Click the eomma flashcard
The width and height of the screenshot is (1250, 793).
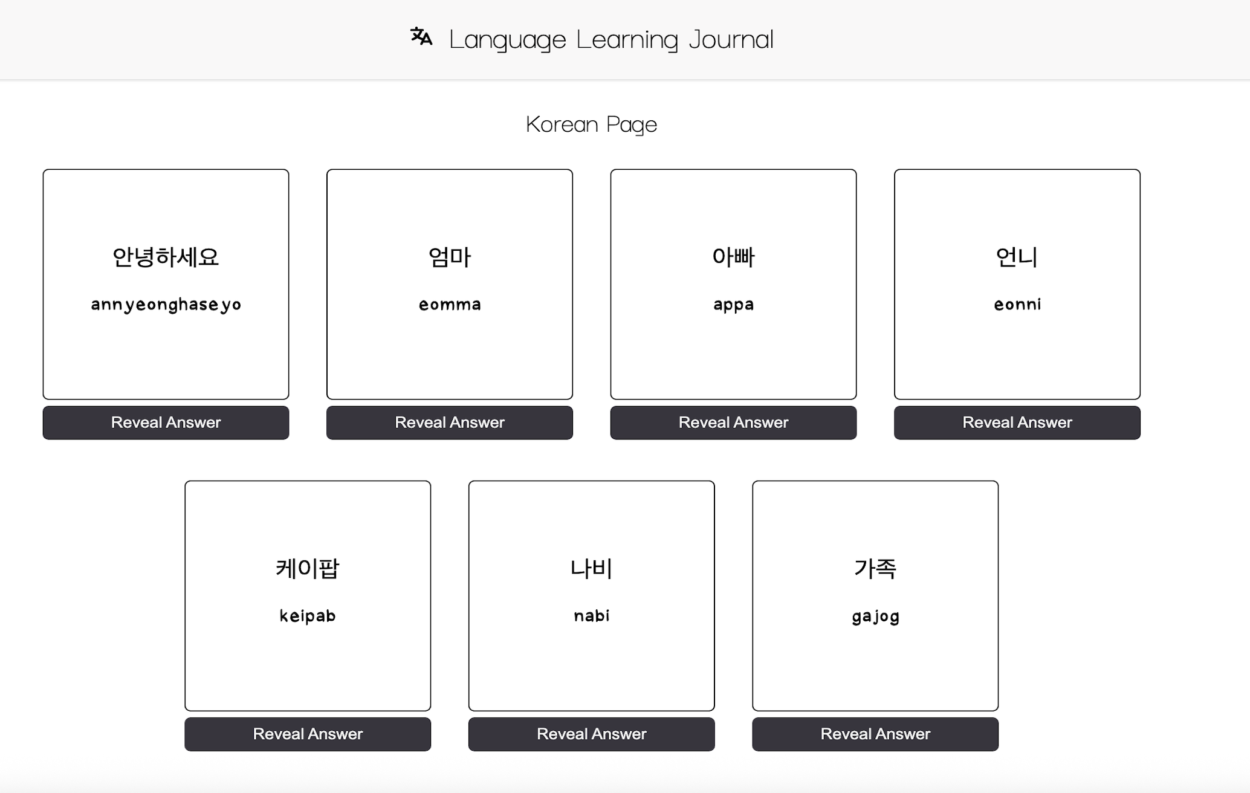pos(450,284)
